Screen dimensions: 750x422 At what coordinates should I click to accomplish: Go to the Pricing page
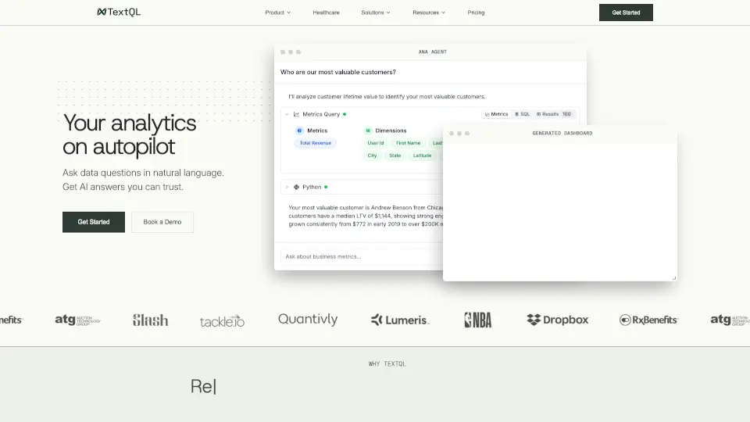(476, 13)
